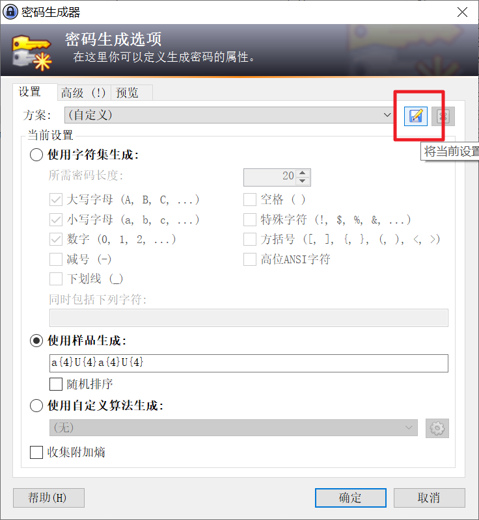Image resolution: width=479 pixels, height=520 pixels.
Task: Close the password generator window
Action: coord(462,12)
